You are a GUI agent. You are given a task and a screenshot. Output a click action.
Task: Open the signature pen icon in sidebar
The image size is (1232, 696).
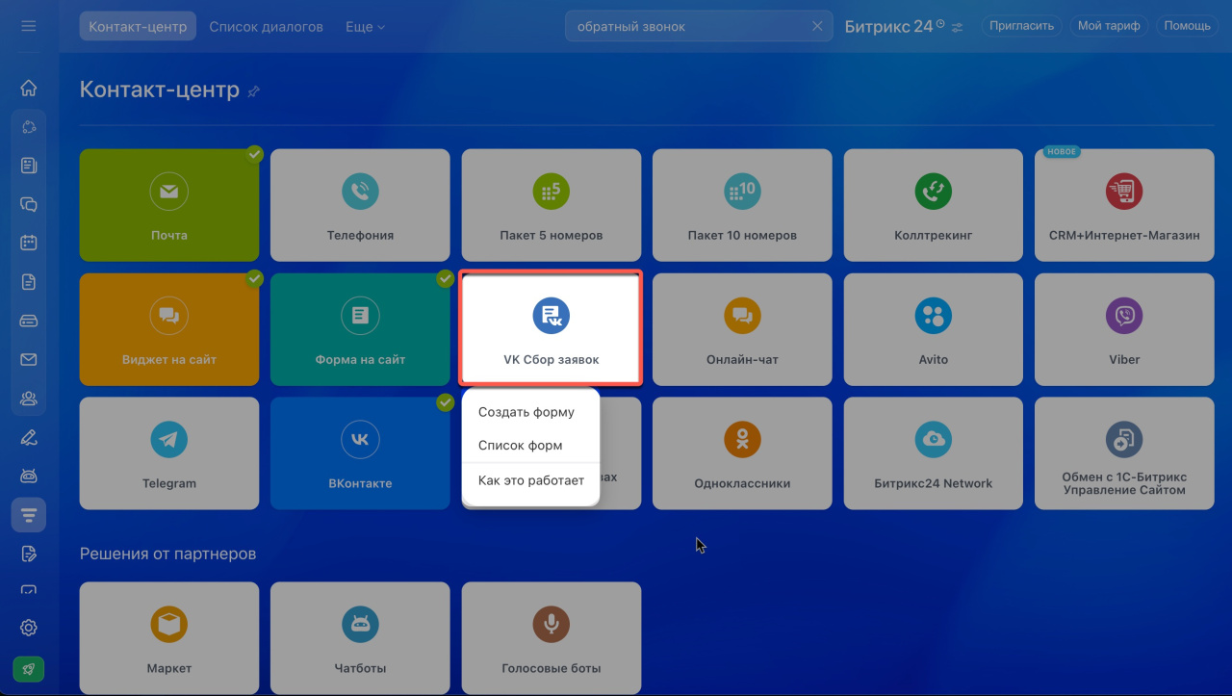tap(29, 438)
